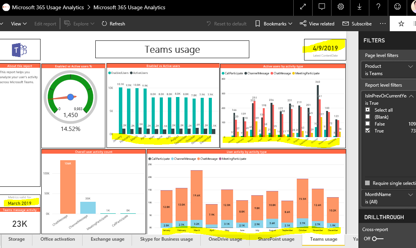Viewport: 416px width, 248px height.
Task: Open the help question mark icon
Action: [x=378, y=7]
